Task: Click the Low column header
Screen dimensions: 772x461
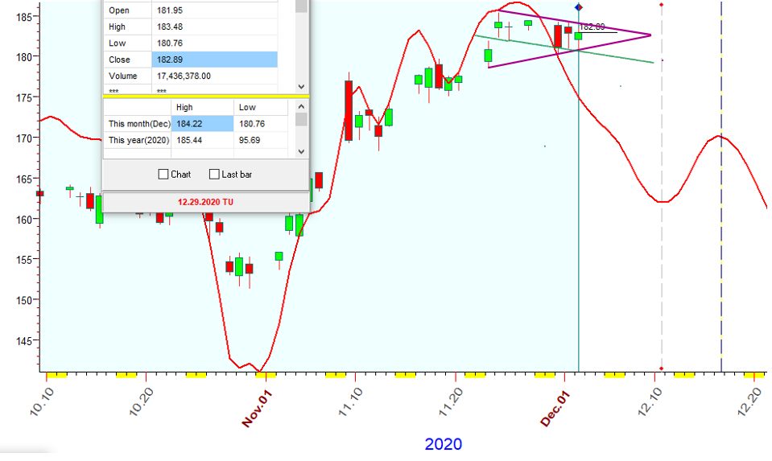Action: pyautogui.click(x=260, y=107)
